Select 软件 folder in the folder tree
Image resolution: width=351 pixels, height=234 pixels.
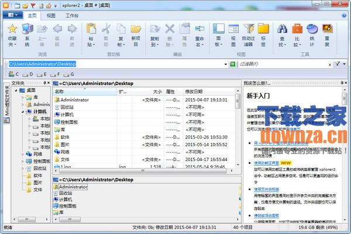pos(37,176)
